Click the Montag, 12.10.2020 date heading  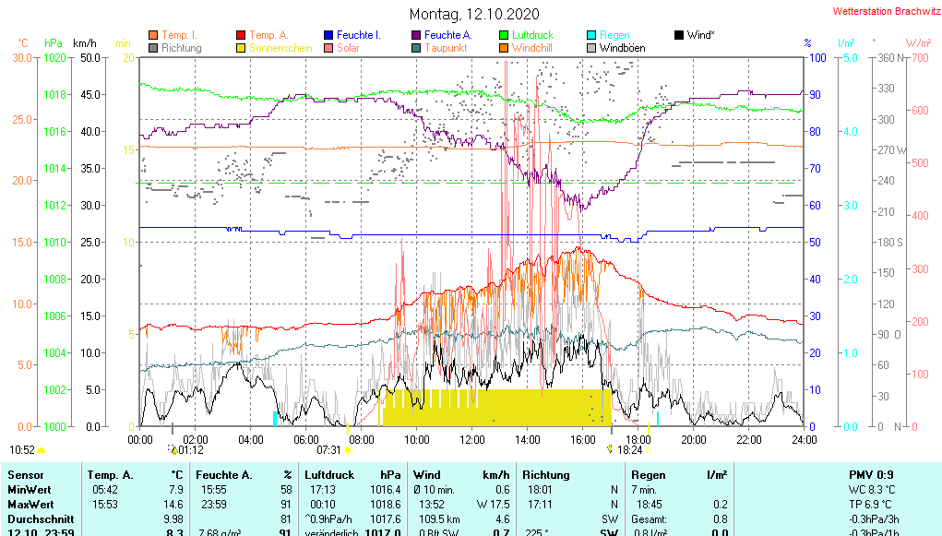(x=474, y=14)
